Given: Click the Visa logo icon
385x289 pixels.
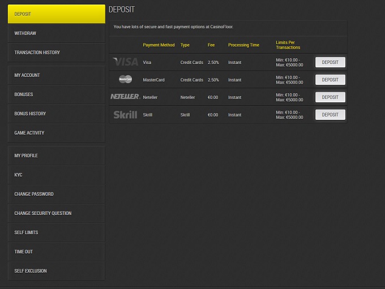Looking at the screenshot, I should point(125,62).
